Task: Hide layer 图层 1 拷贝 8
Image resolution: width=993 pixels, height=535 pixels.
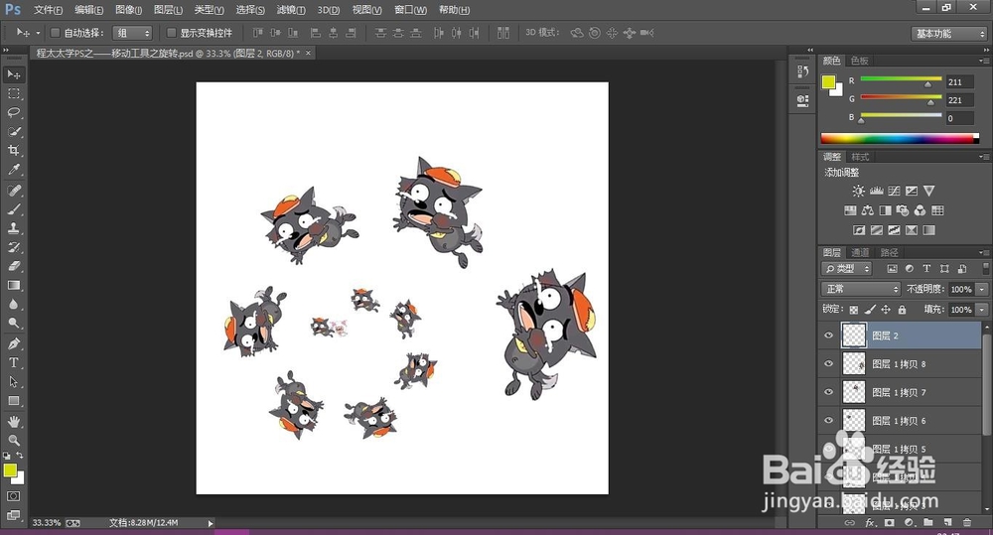Action: [x=829, y=364]
